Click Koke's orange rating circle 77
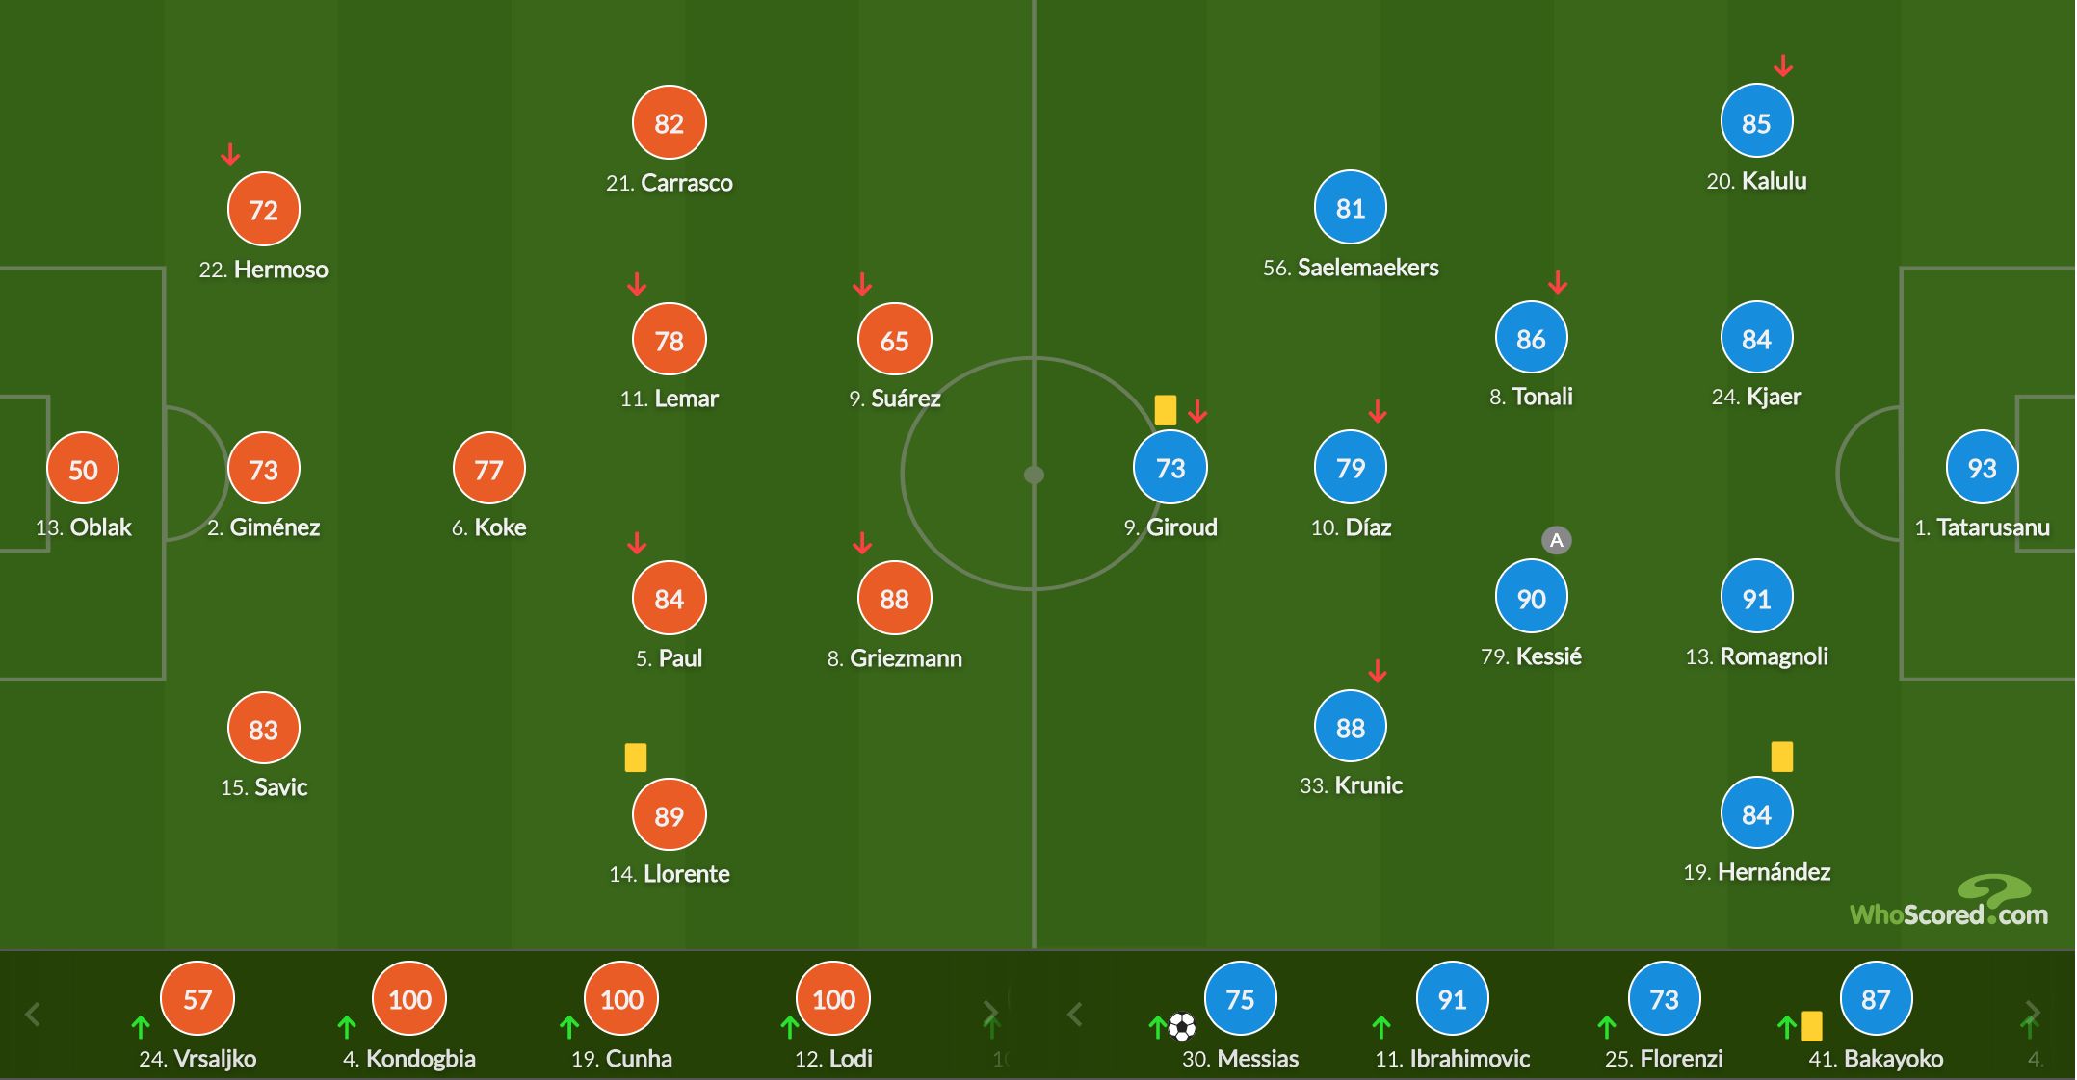The image size is (2077, 1080). tap(488, 470)
